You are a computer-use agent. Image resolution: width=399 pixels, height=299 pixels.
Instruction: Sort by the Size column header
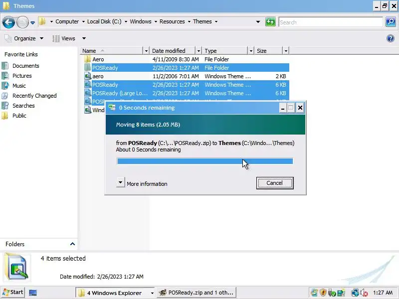pos(268,51)
